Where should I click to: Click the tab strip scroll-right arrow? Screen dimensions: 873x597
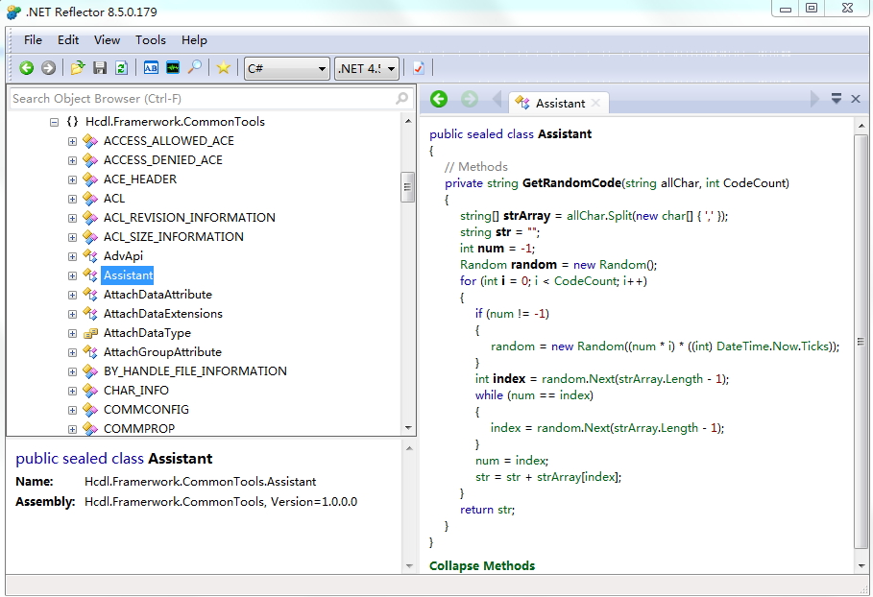(x=814, y=99)
